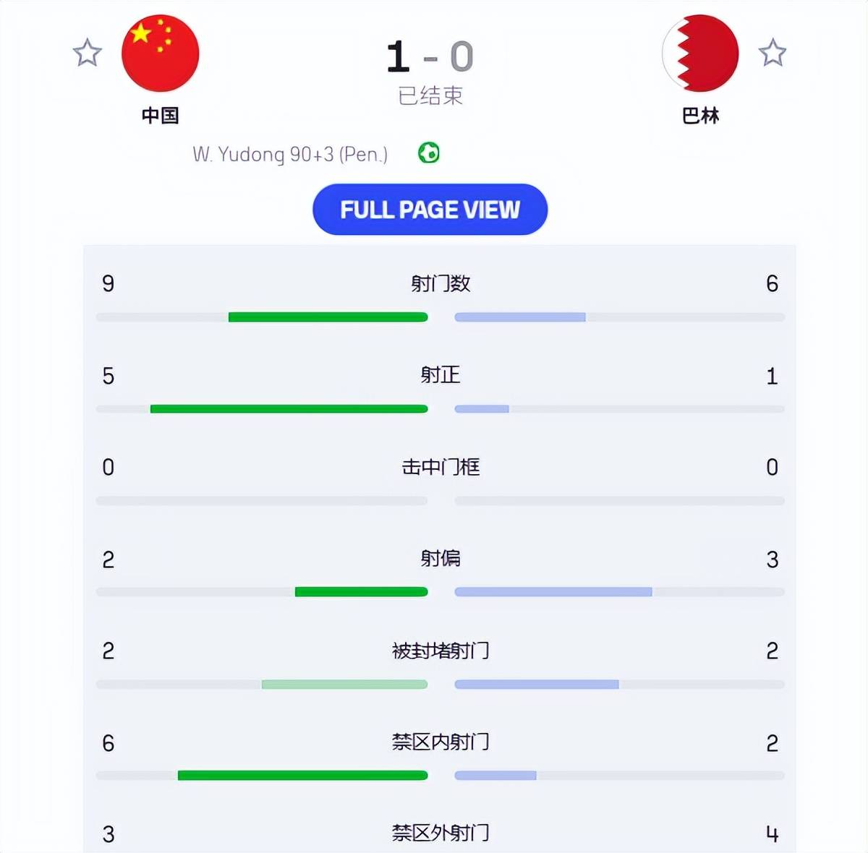
Task: Click the Bahrain national flag icon
Action: 700,53
